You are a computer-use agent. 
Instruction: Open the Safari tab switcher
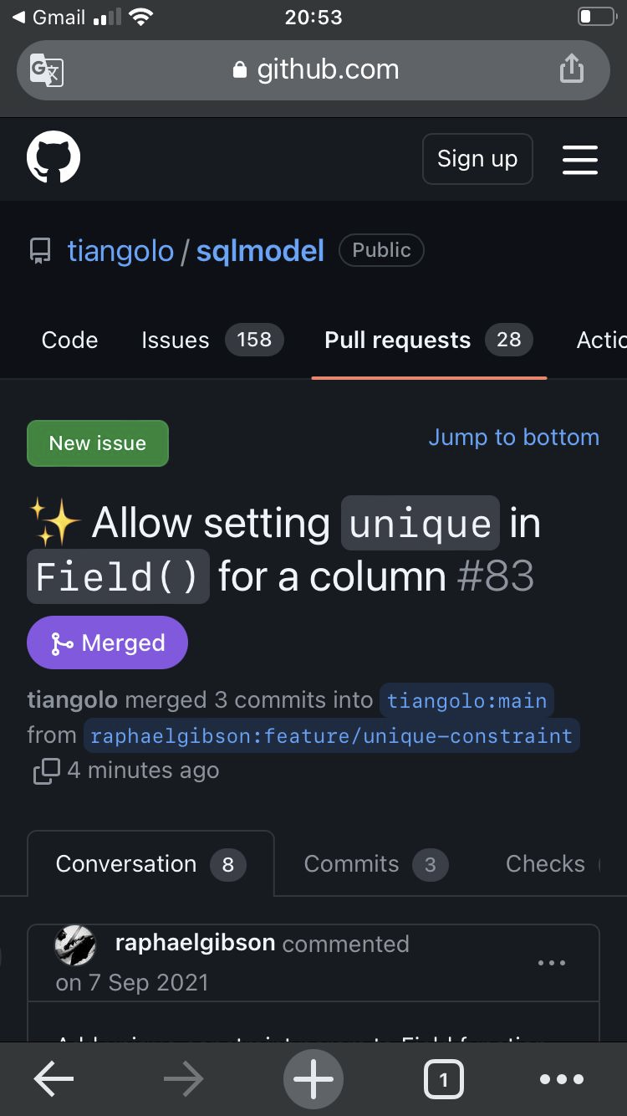(444, 1079)
